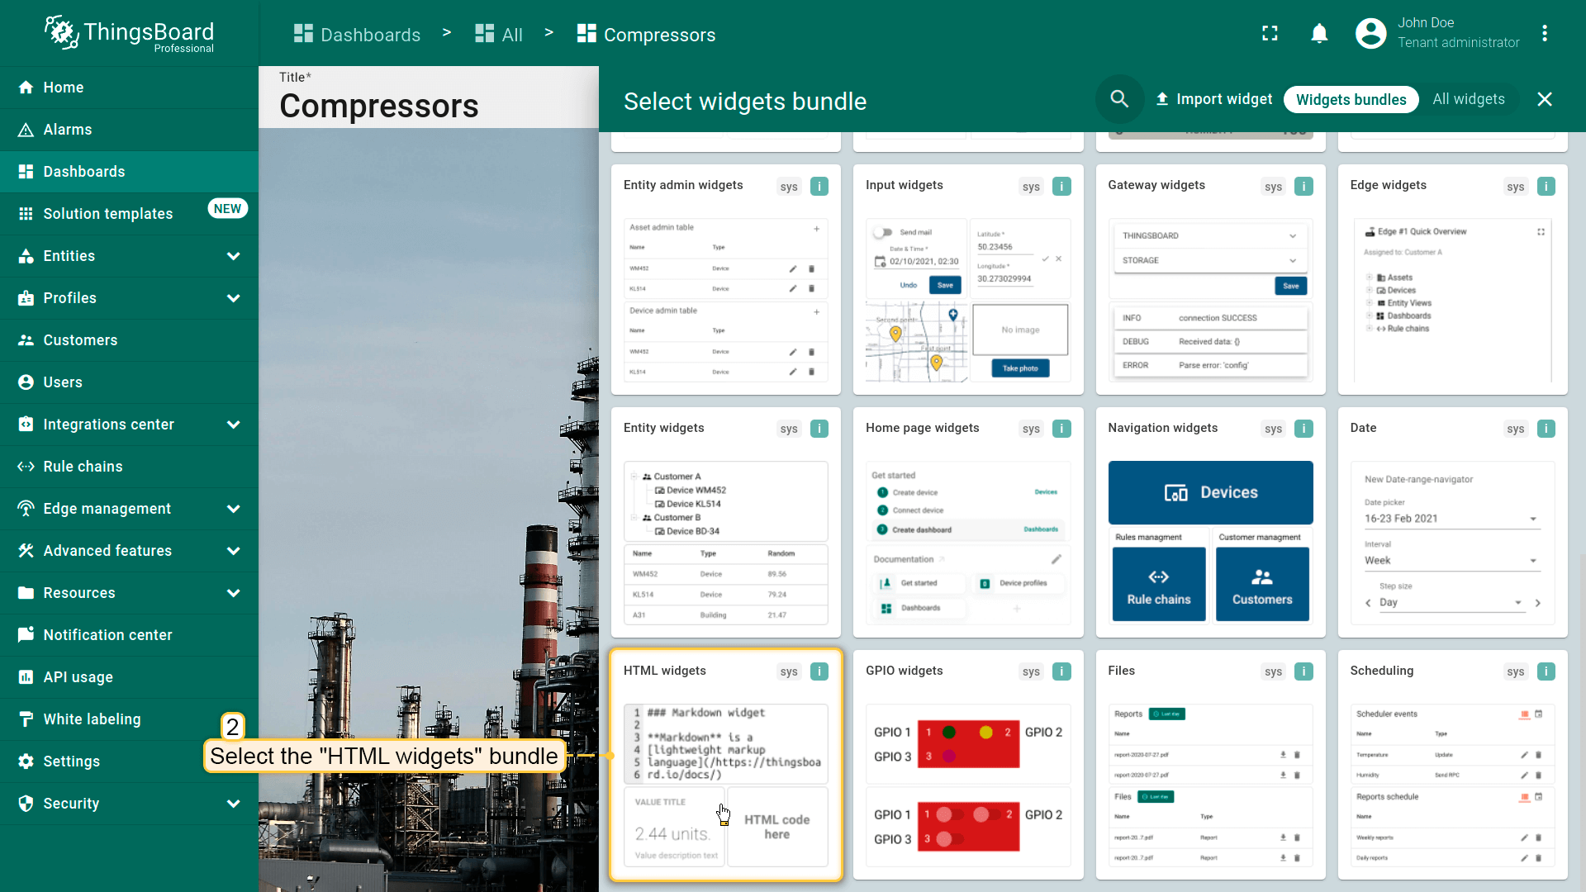Click info icon on Gateway widgets bundle
1586x892 pixels.
(1303, 187)
